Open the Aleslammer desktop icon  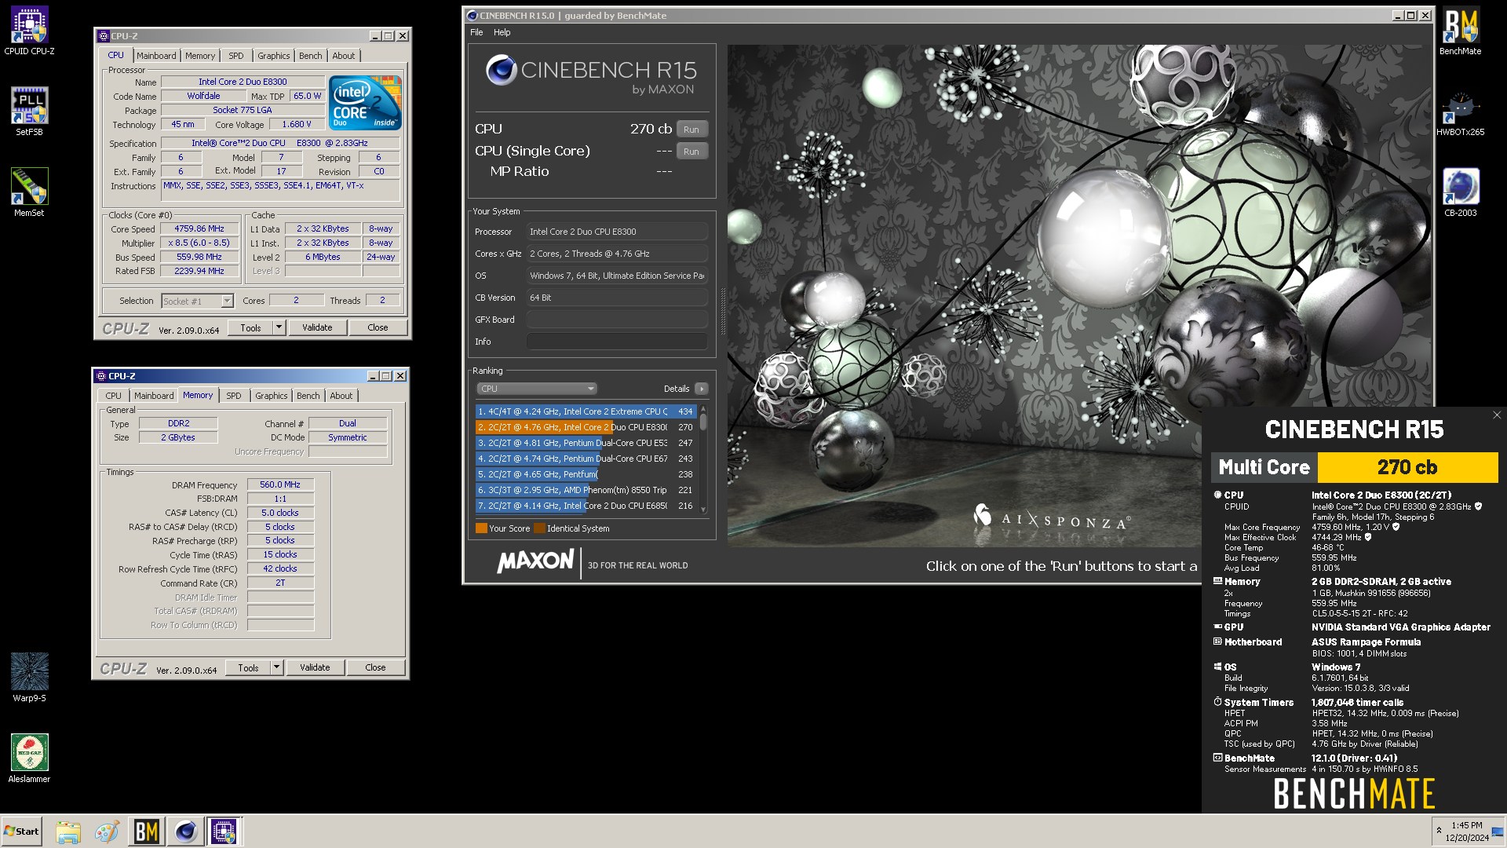[29, 758]
